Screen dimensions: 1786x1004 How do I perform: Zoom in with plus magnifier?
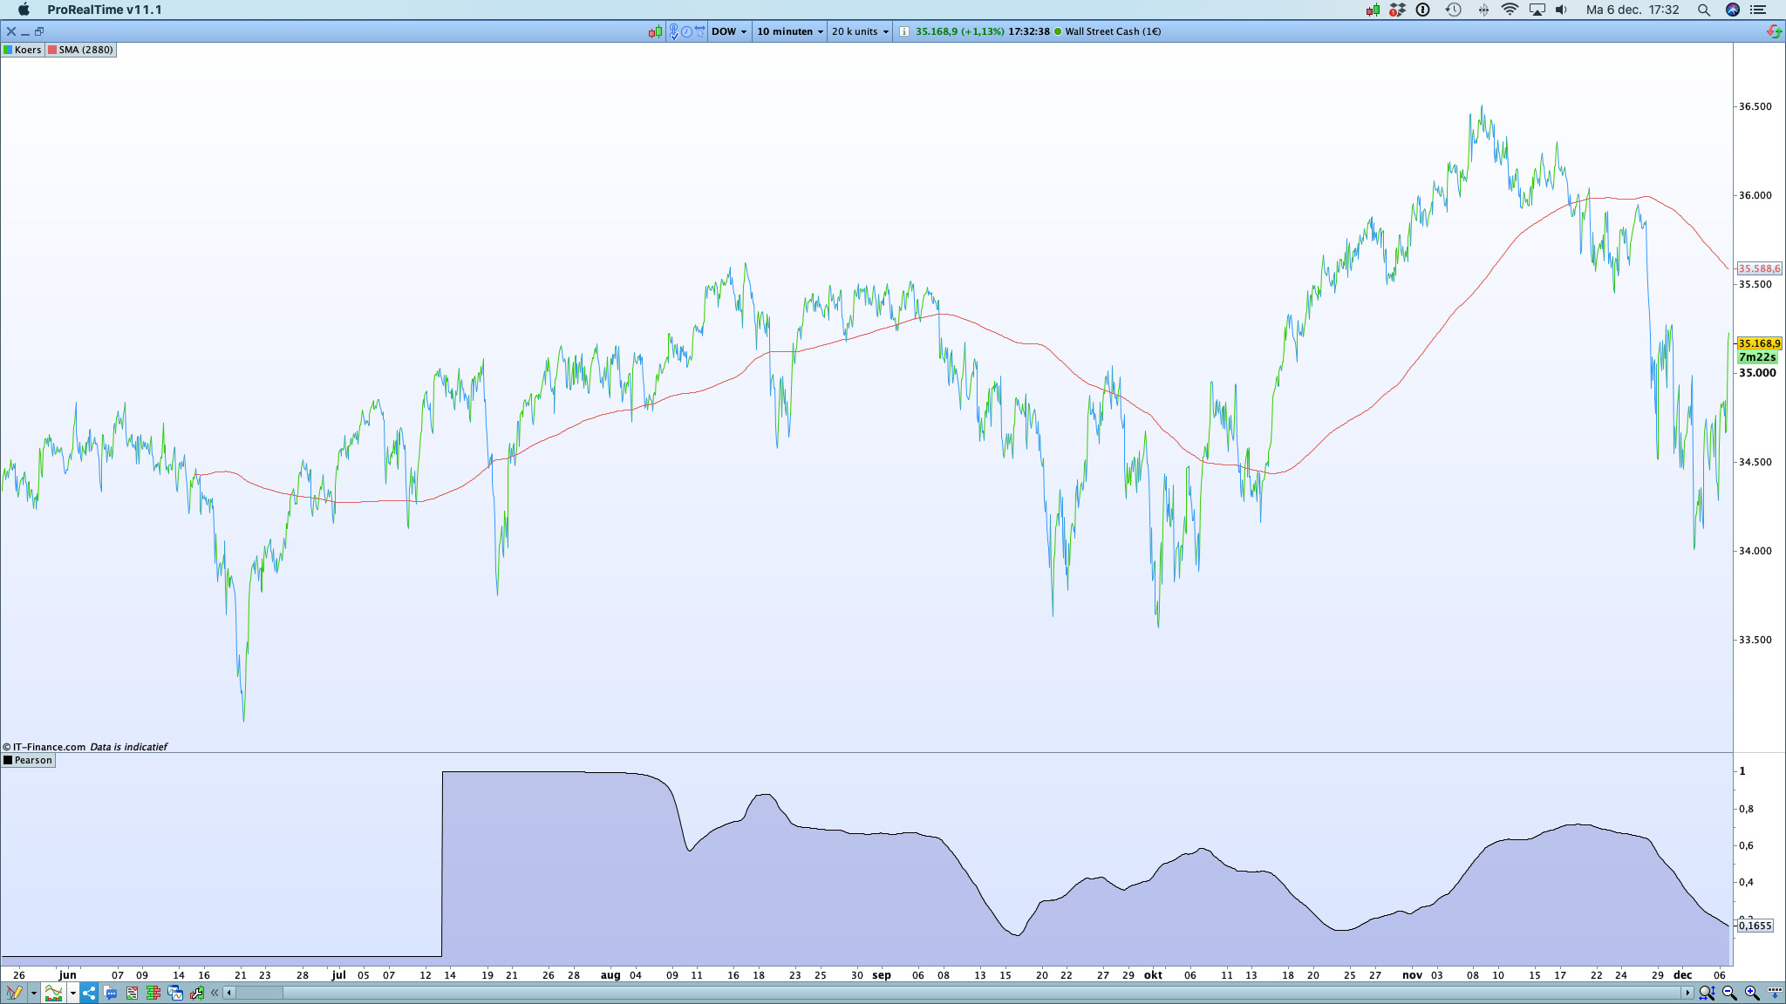pyautogui.click(x=1751, y=993)
